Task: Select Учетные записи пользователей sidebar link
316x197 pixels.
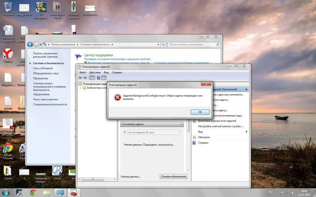Action: (49, 86)
